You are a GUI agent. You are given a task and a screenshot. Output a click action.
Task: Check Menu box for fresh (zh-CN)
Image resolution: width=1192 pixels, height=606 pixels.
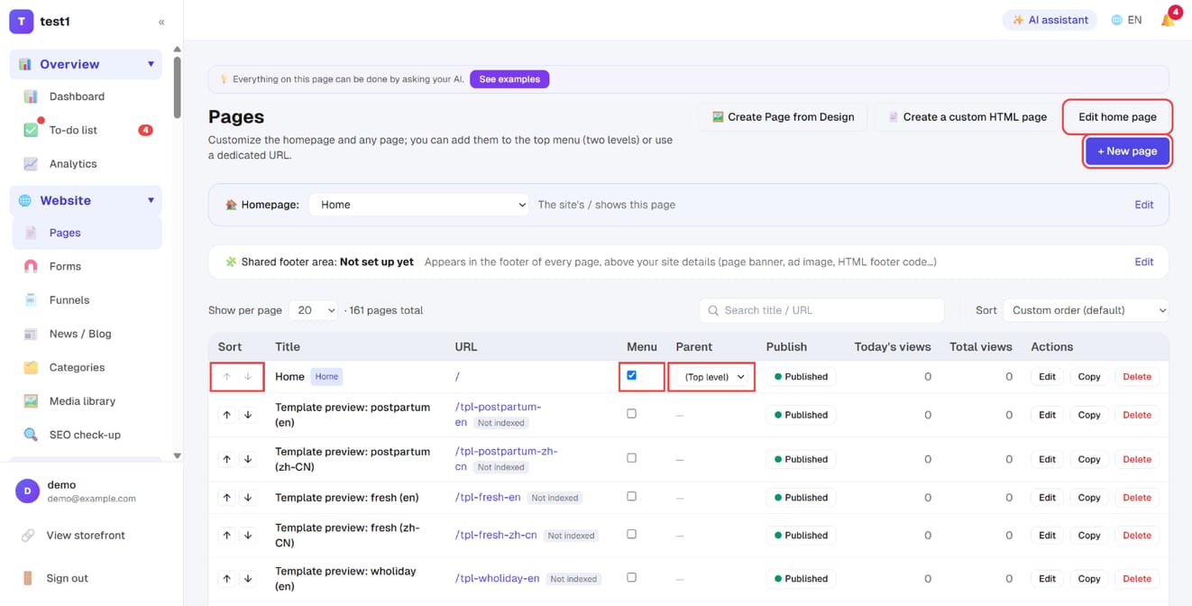pyautogui.click(x=631, y=534)
